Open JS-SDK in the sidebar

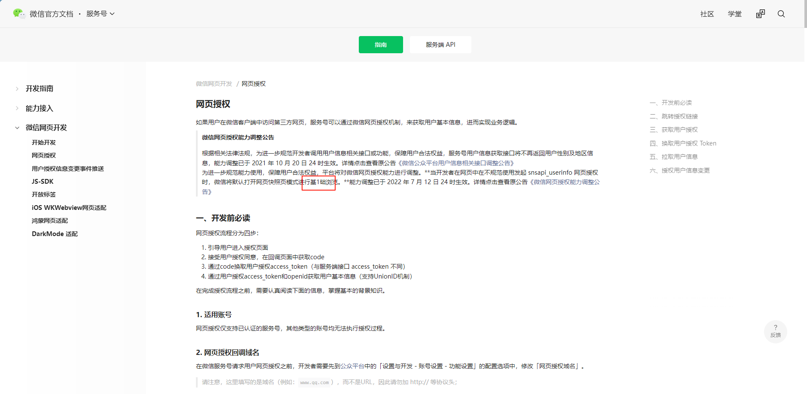pos(43,182)
